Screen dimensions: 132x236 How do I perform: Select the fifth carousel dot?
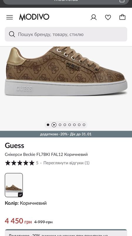tap(75, 125)
